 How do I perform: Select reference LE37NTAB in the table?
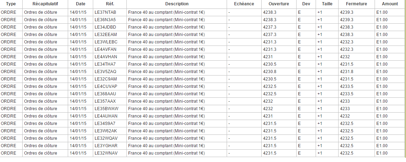click(x=106, y=12)
